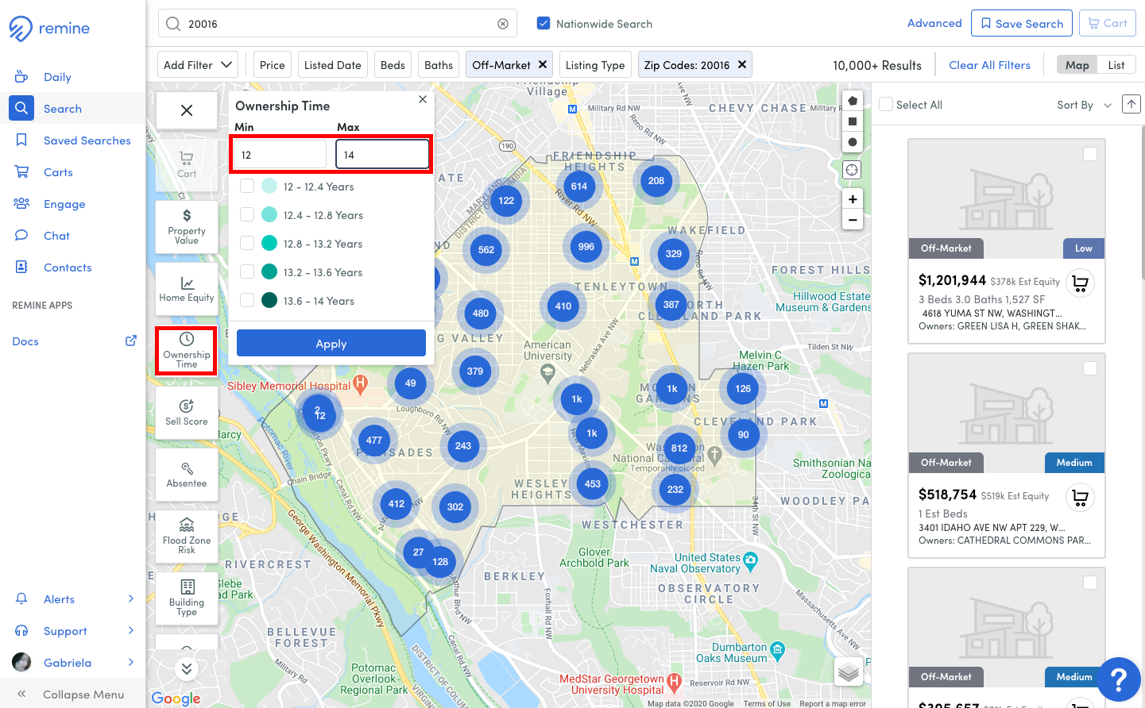
Task: Click the Min ownership time field
Action: point(280,155)
